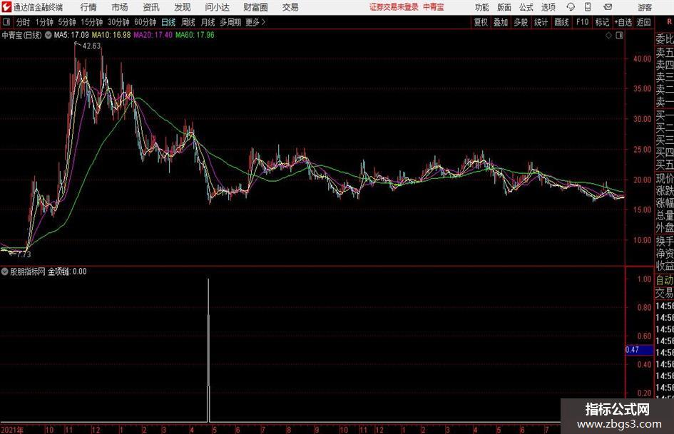The image size is (674, 434).
Task: Click the MA5: 17.09 value
Action: pyautogui.click(x=71, y=35)
